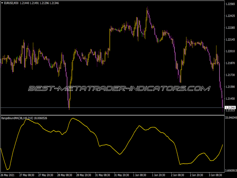Click the 3 Jun 08:30 time label

pyautogui.click(x=216, y=175)
